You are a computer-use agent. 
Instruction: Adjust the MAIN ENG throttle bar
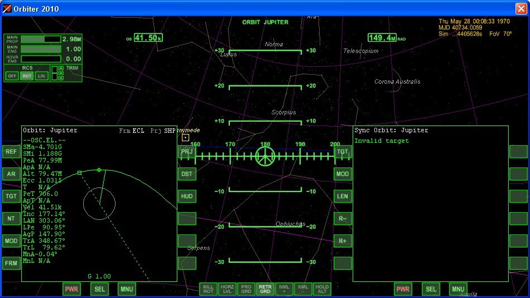coord(41,49)
